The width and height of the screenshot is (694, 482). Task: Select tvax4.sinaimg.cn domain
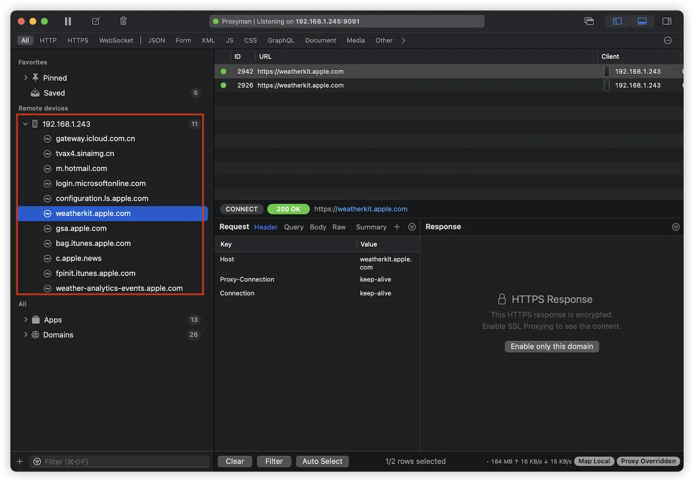[x=85, y=154]
